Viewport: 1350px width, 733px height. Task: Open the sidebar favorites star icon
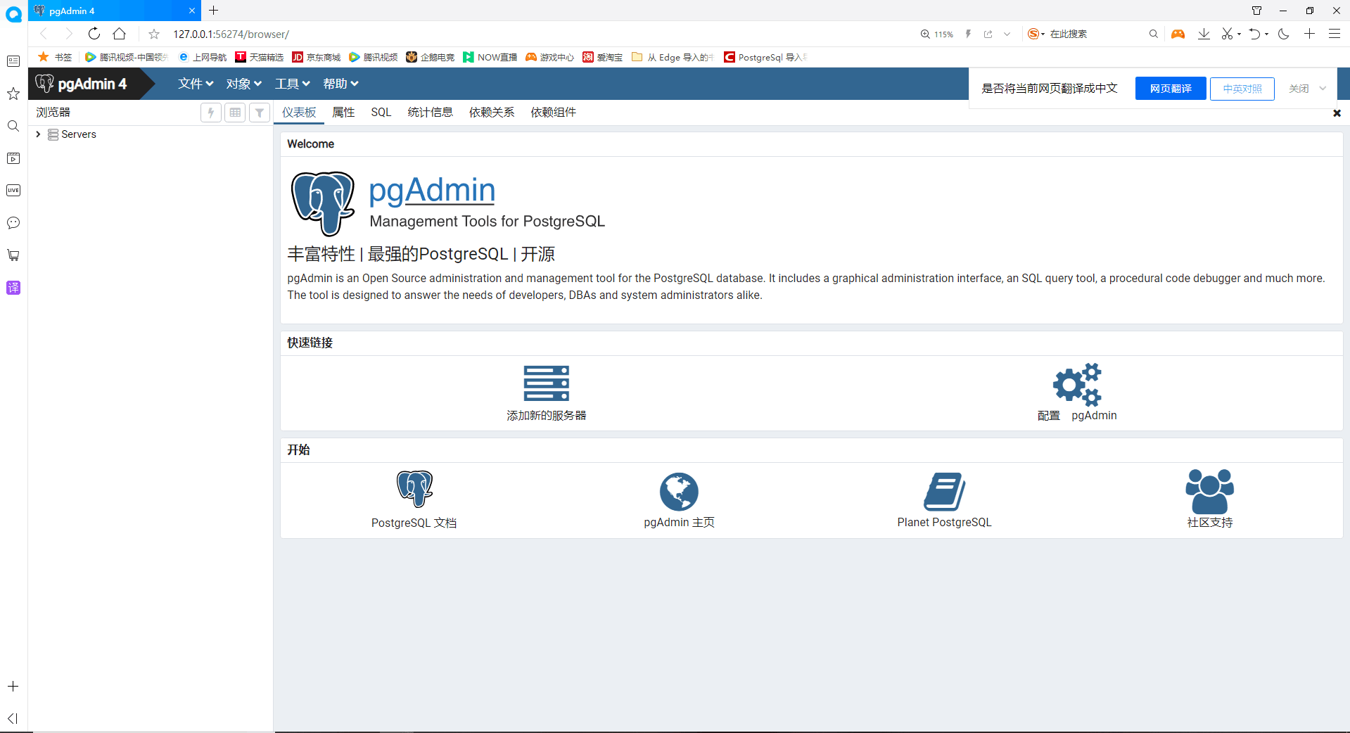pyautogui.click(x=13, y=94)
